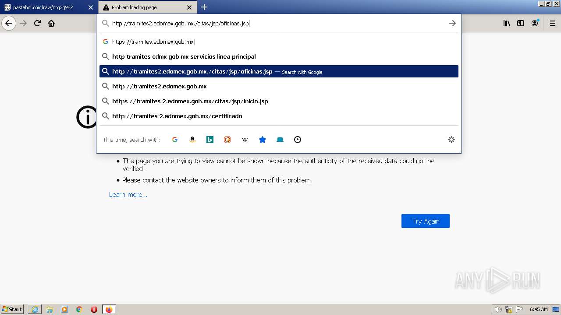This screenshot has width=561, height=315.
Task: Search open tabs icon
Action: 280,140
